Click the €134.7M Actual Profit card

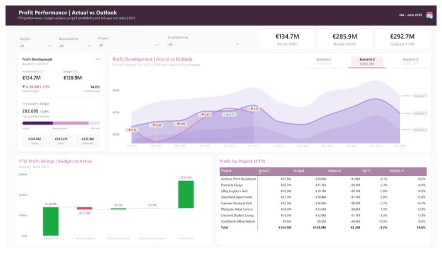287,39
